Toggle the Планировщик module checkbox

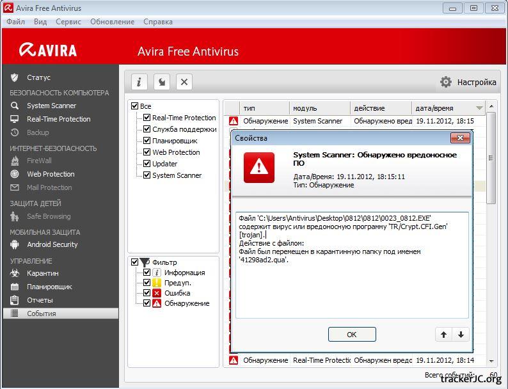click(147, 141)
